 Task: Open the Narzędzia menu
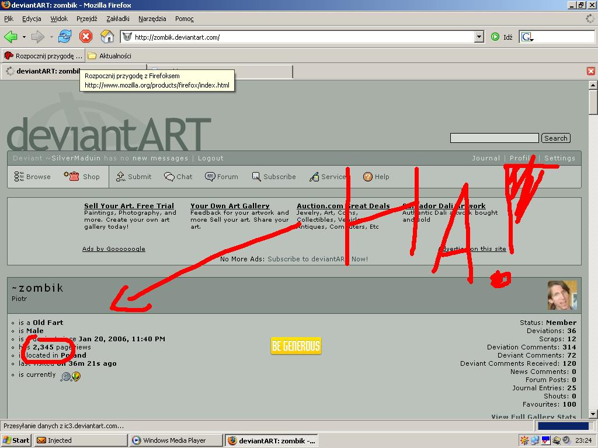[x=152, y=19]
